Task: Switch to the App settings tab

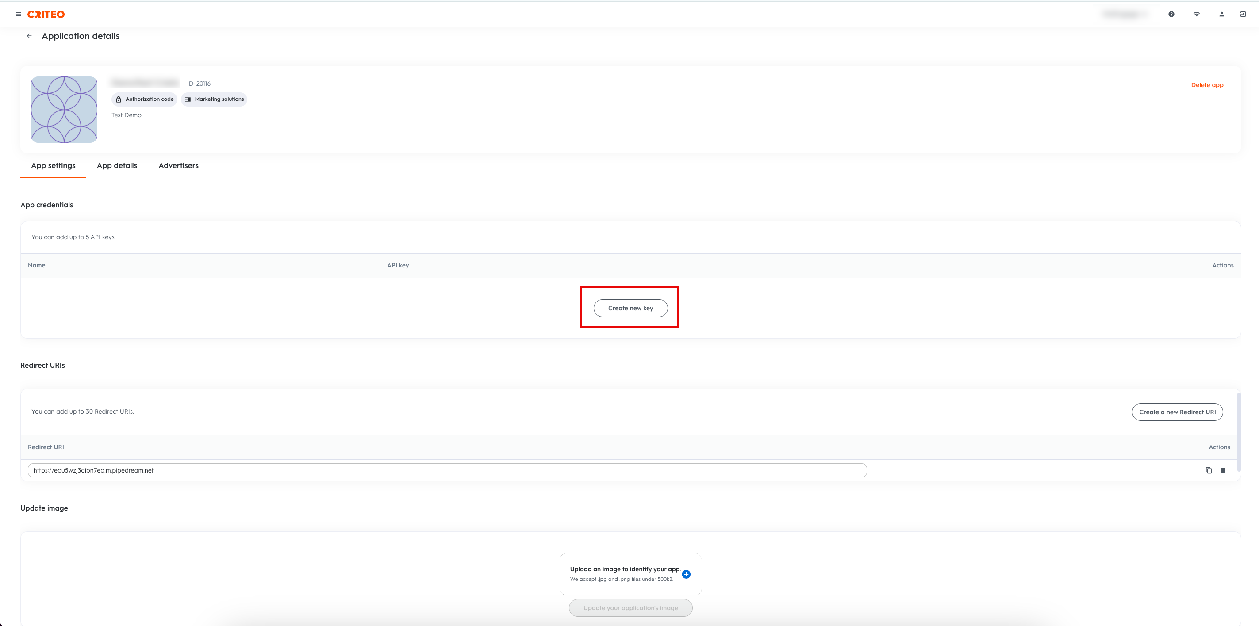Action: [x=53, y=165]
